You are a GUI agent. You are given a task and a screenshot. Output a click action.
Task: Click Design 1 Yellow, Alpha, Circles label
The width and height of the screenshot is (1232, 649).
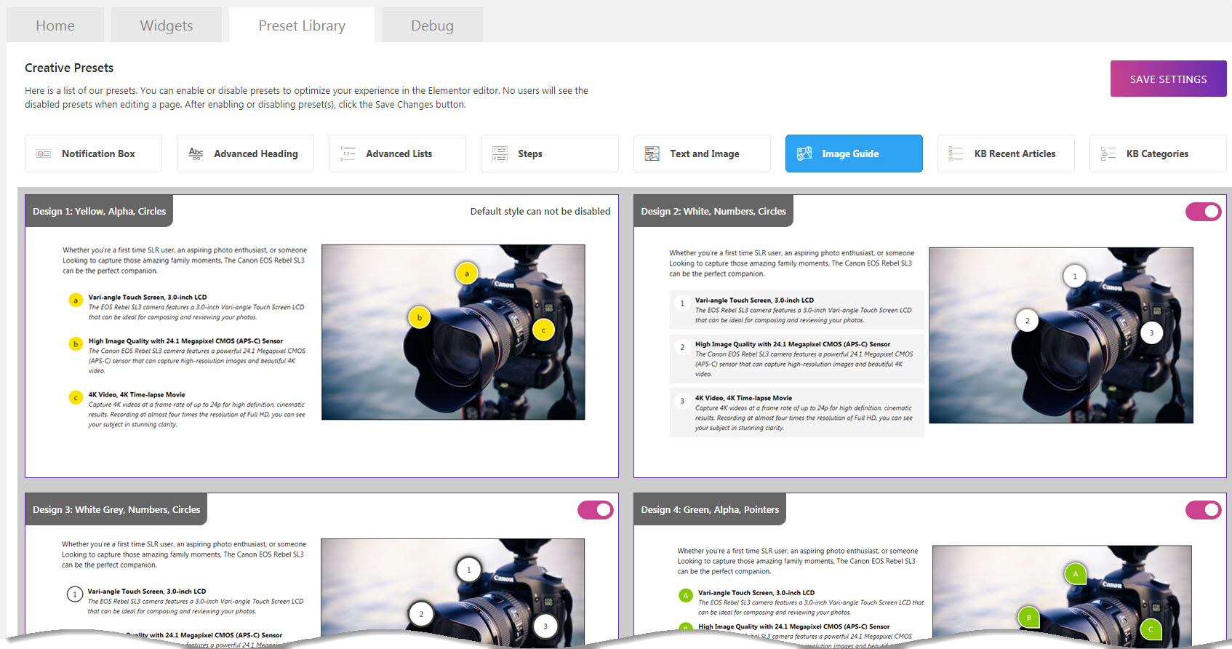99,211
